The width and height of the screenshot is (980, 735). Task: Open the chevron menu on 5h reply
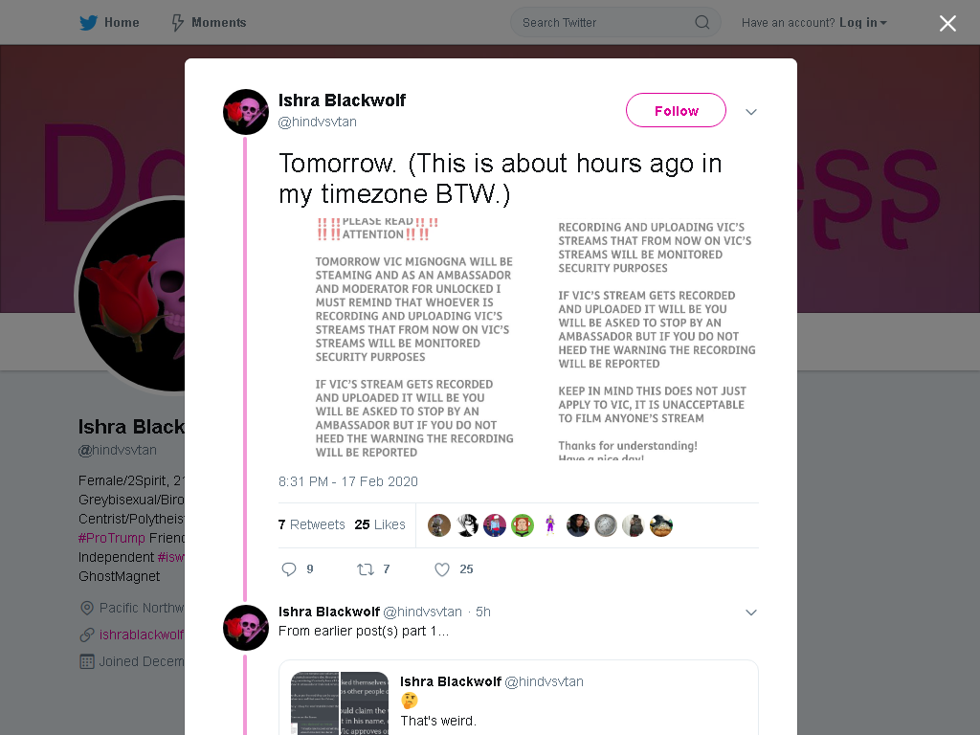750,612
